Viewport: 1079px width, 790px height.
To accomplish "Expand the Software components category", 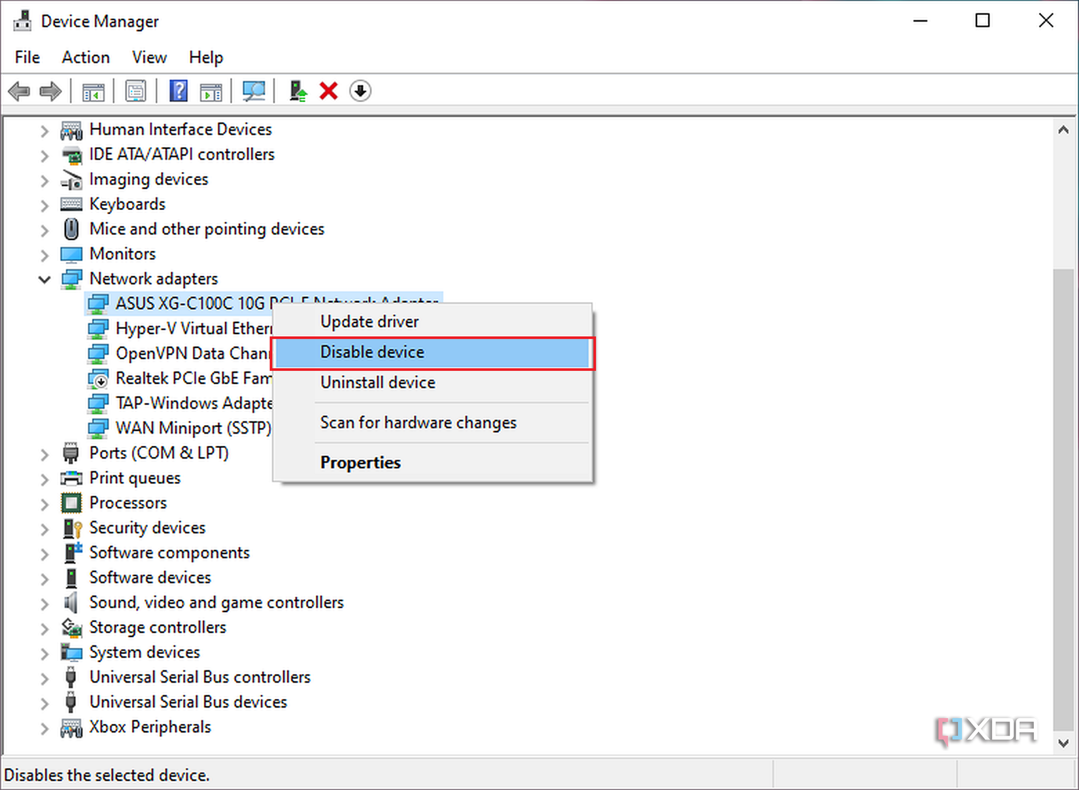I will tap(44, 553).
